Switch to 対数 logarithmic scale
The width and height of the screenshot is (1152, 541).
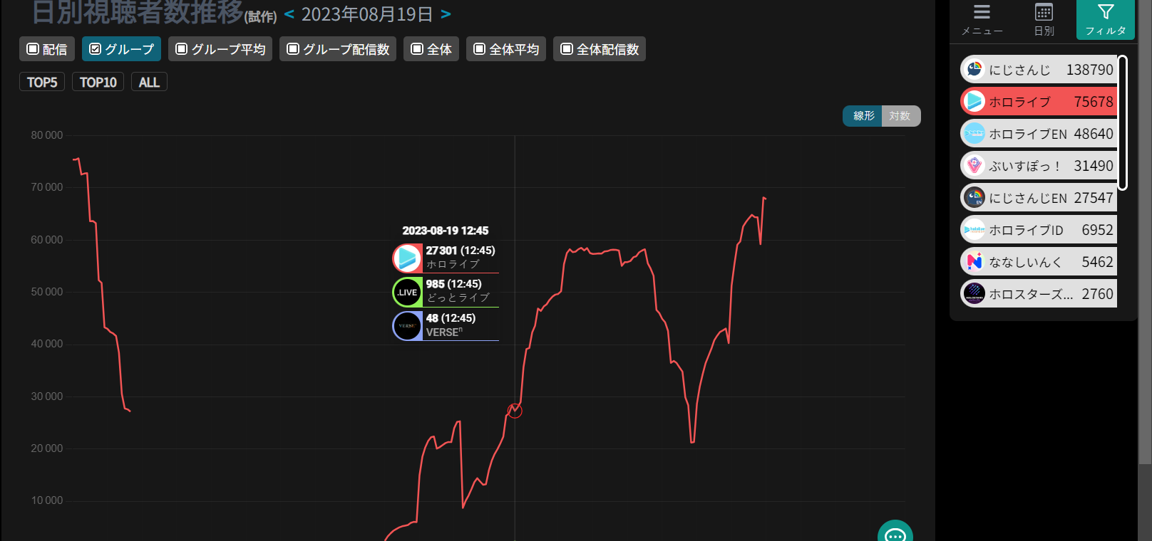(901, 116)
